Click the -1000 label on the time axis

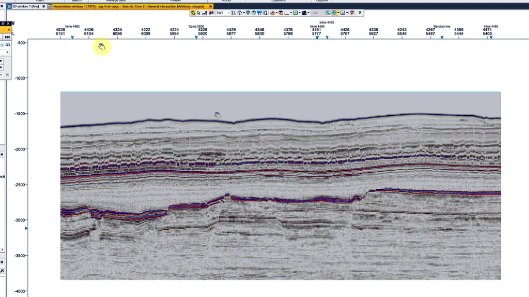pyautogui.click(x=20, y=78)
